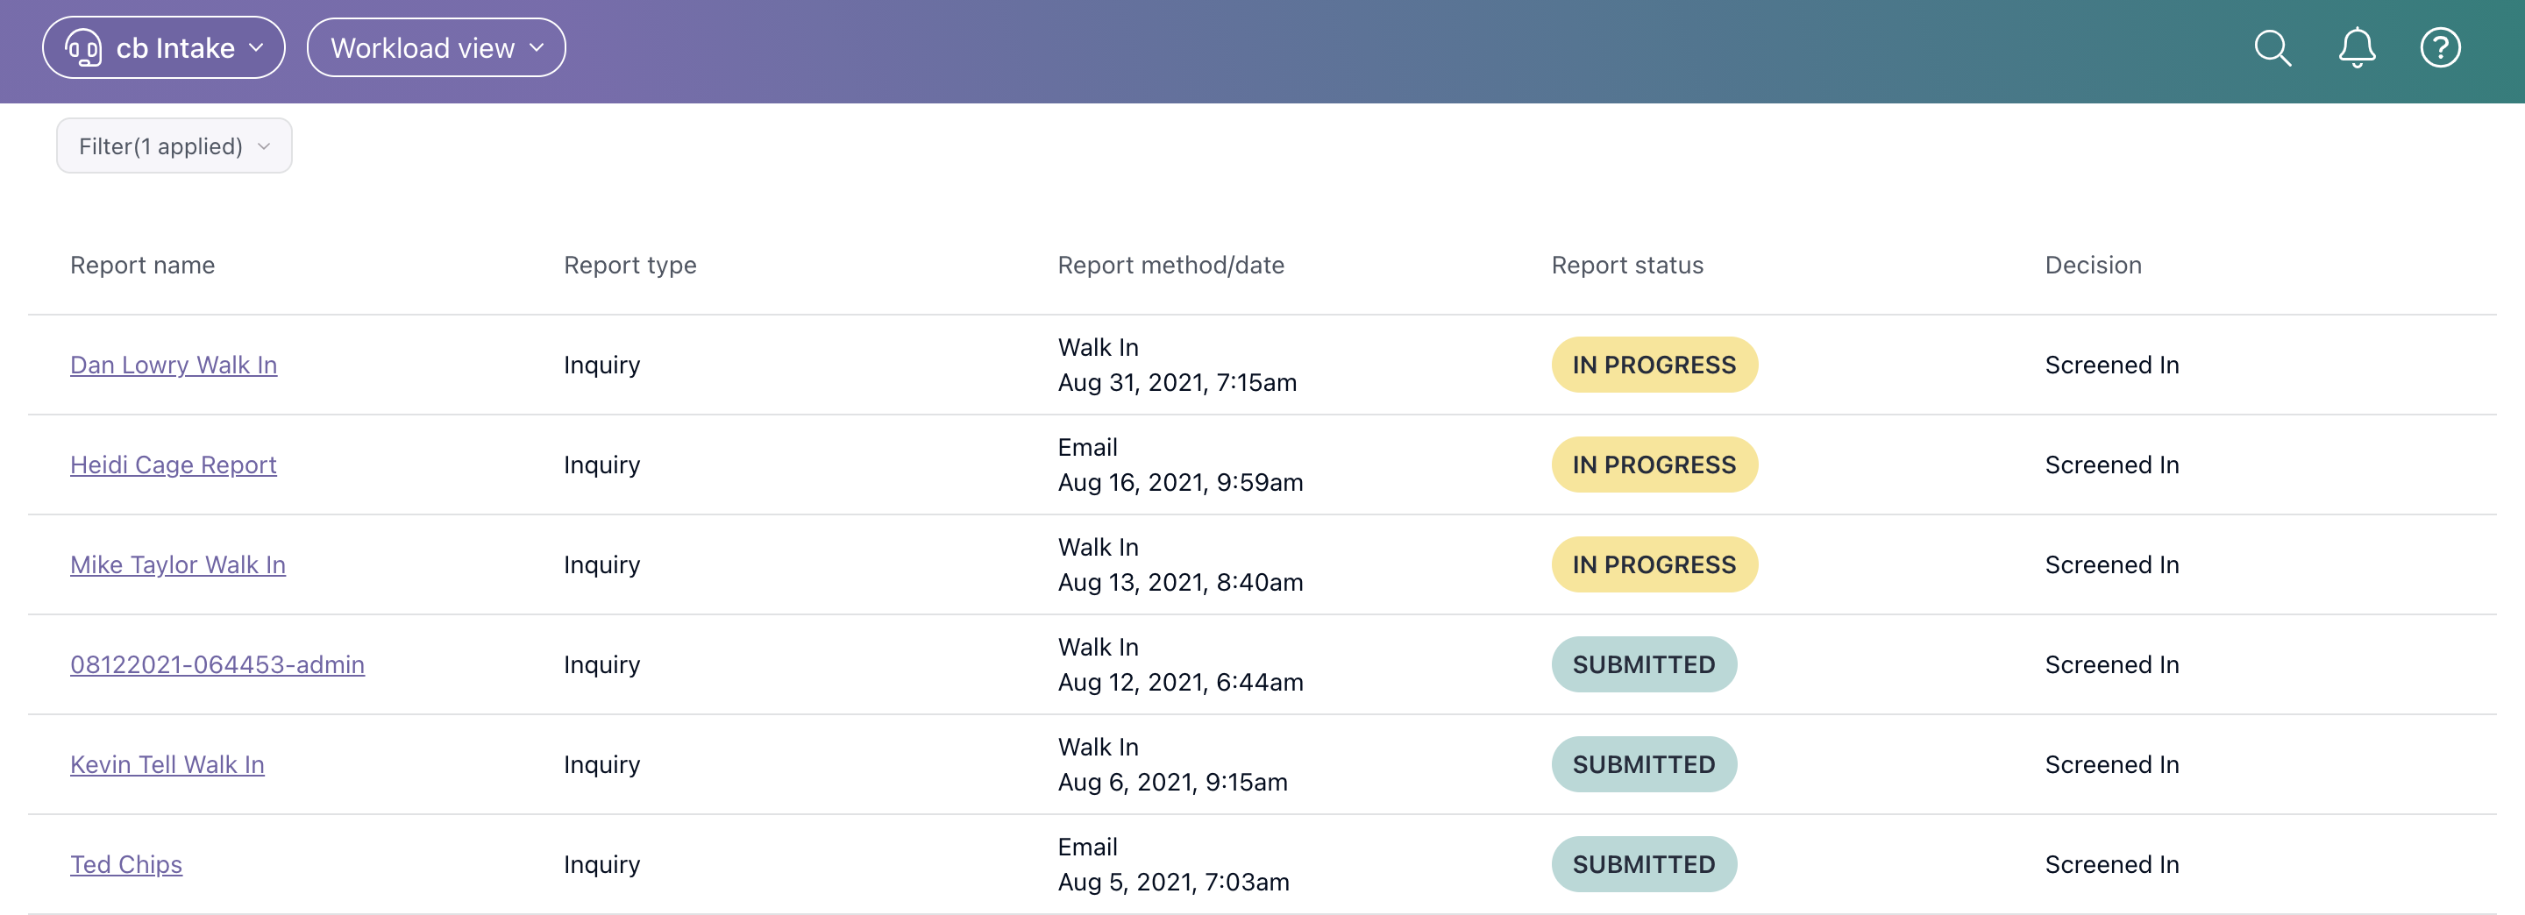
Task: Click SUBMITTED badge for 08122021-064453-admin
Action: [x=1644, y=664]
